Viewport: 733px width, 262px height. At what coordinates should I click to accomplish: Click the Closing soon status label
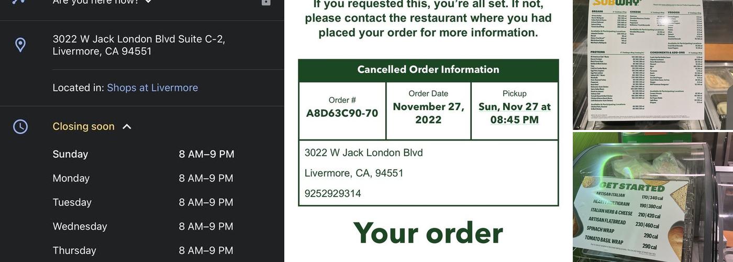[x=83, y=126]
